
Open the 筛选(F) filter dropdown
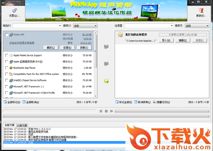(x=60, y=26)
